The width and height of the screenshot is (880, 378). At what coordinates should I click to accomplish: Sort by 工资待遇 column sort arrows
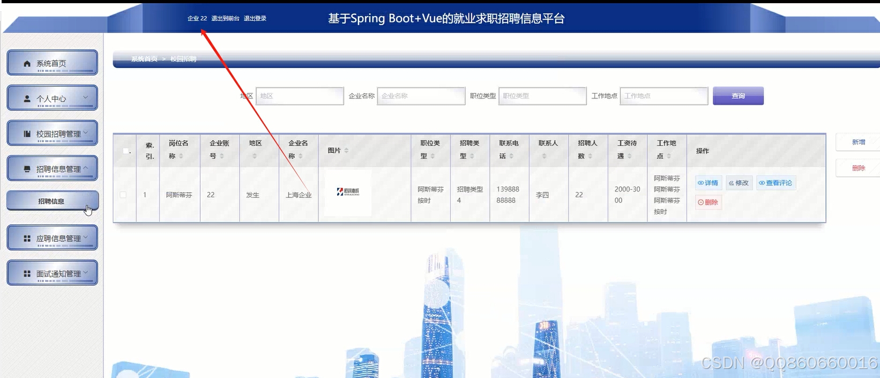click(630, 156)
